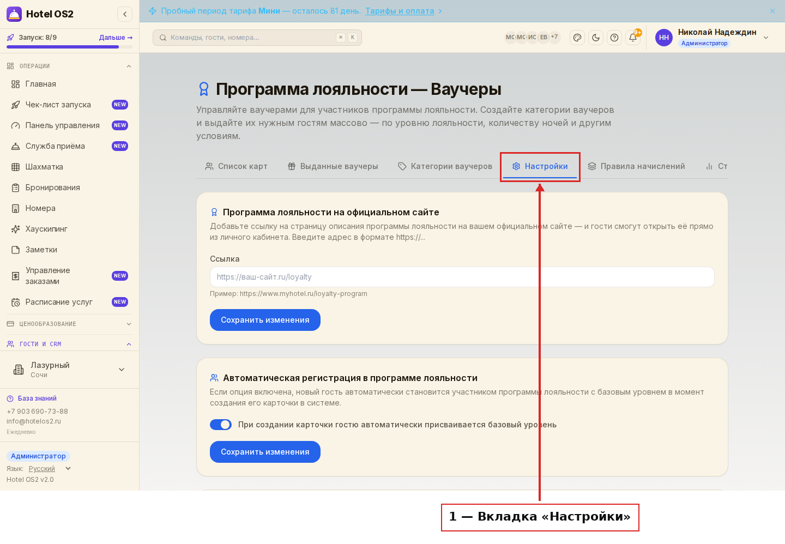Open Управление заказами
This screenshot has width=785, height=544.
click(x=69, y=276)
